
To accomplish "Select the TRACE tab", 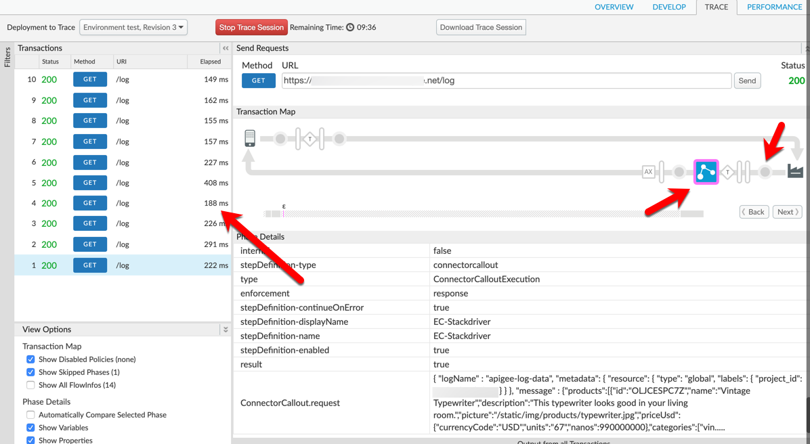I will (x=716, y=7).
